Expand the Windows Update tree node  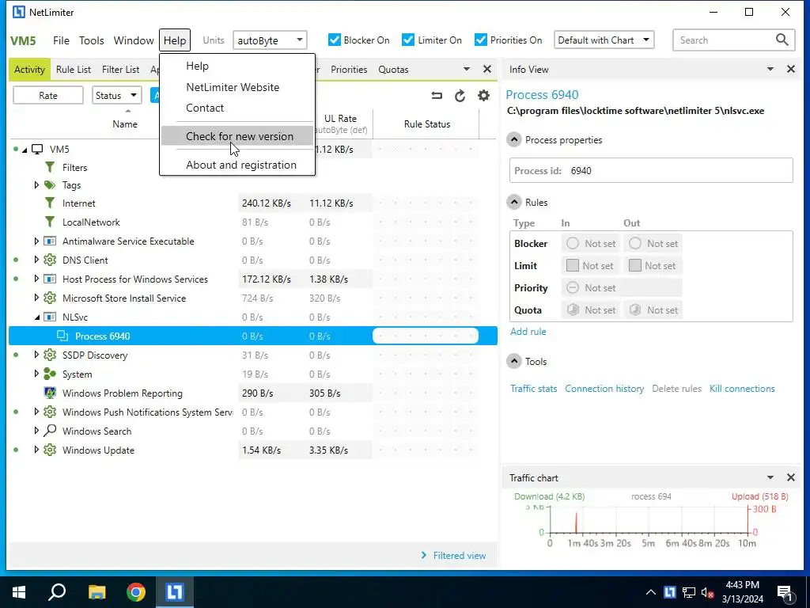tap(36, 450)
